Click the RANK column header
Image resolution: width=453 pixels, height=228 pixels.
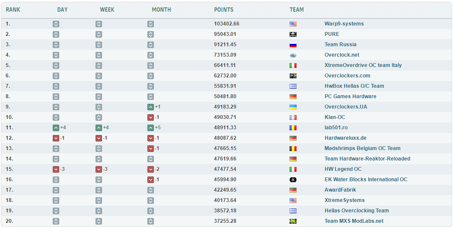(x=13, y=10)
